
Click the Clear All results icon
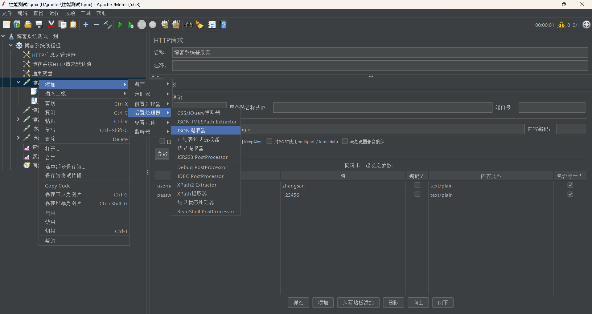pyautogui.click(x=176, y=25)
